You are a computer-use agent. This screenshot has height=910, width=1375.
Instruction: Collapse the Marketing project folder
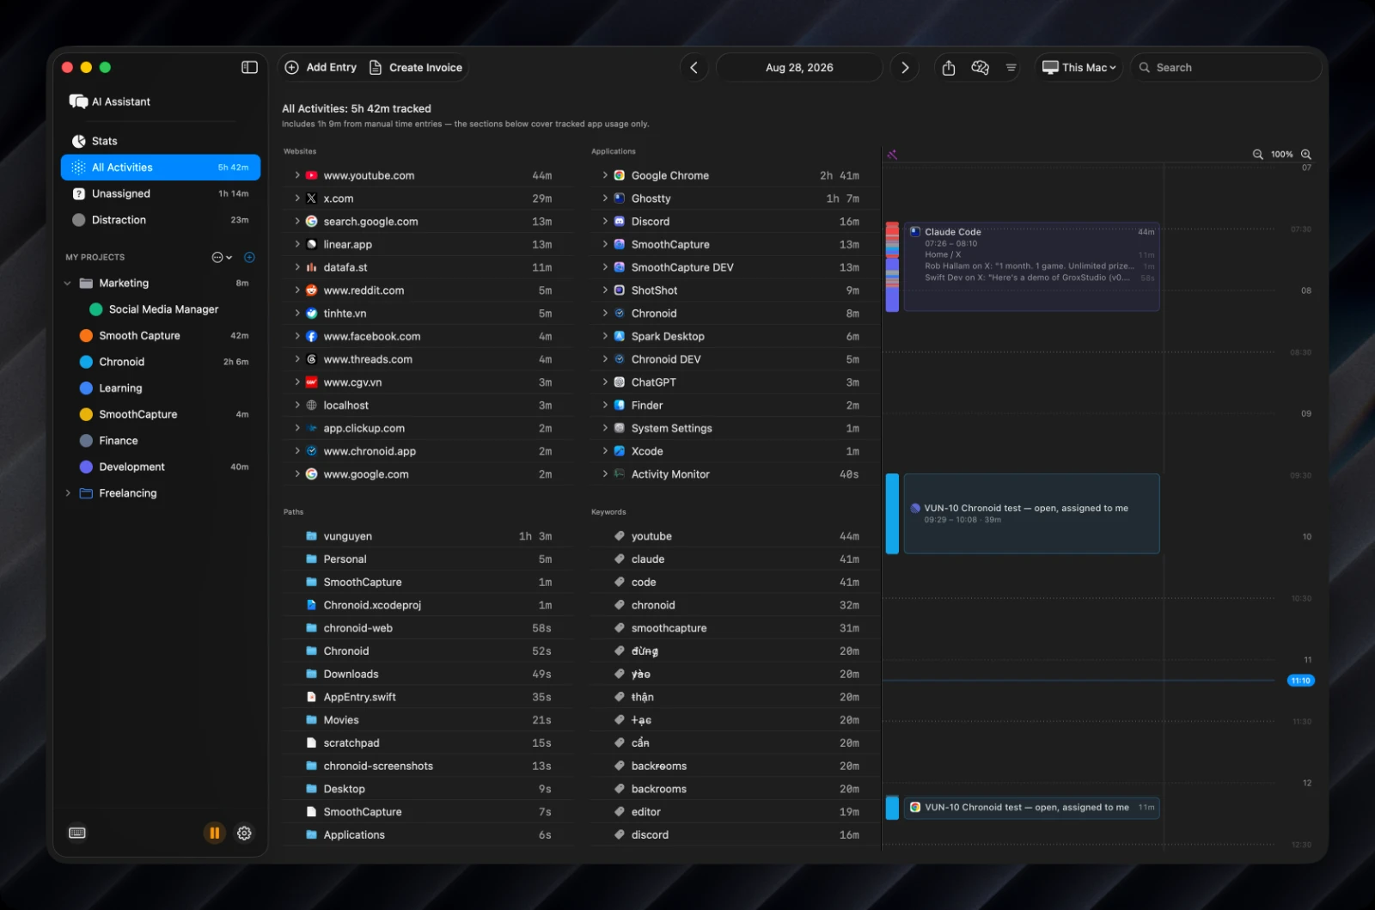click(68, 284)
